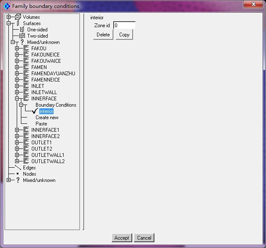Expand the Volumes tree node
266x248 pixels.
(x=9, y=17)
